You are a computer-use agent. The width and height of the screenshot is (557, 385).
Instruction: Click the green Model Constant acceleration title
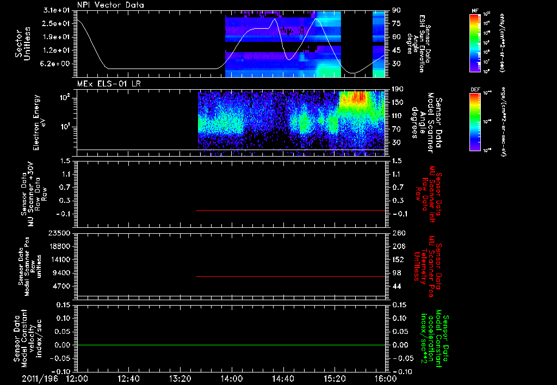(435, 338)
